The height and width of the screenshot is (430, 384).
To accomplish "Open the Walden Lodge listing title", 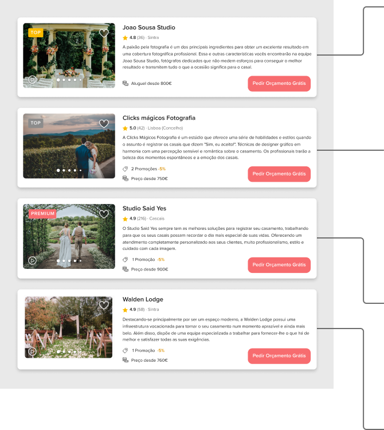I will click(x=143, y=299).
